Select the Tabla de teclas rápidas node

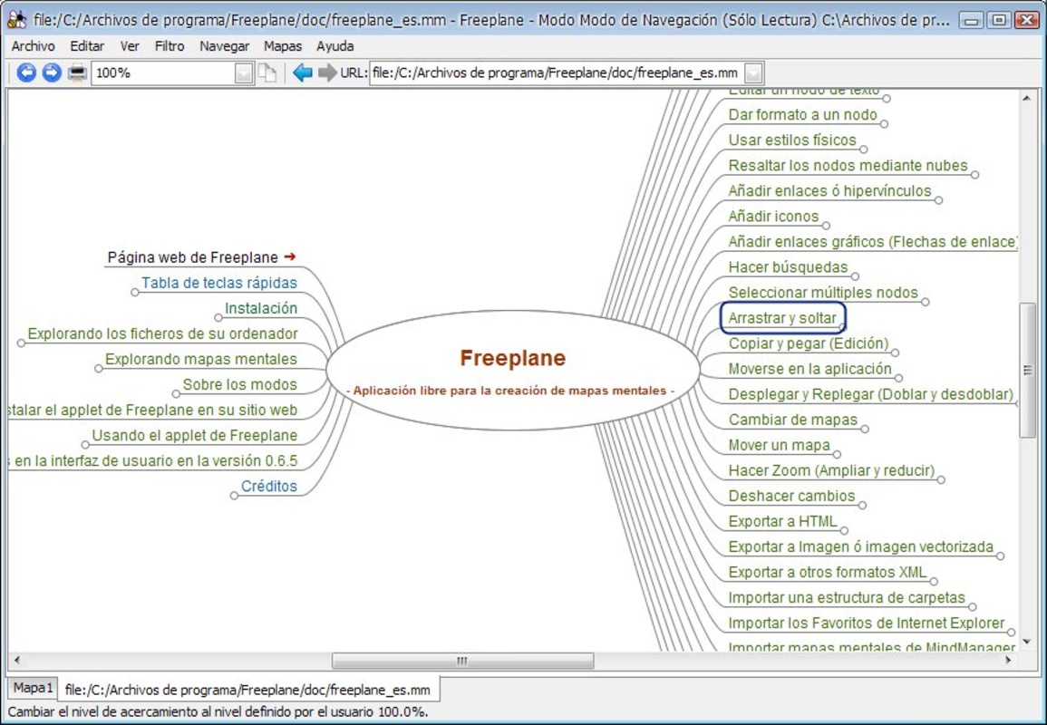(219, 283)
